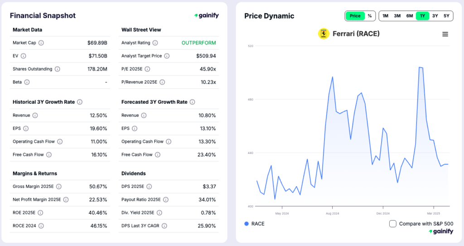The height and width of the screenshot is (246, 464).
Task: Click info icon beside Historical 3Y Growth Rate
Action: (x=80, y=102)
